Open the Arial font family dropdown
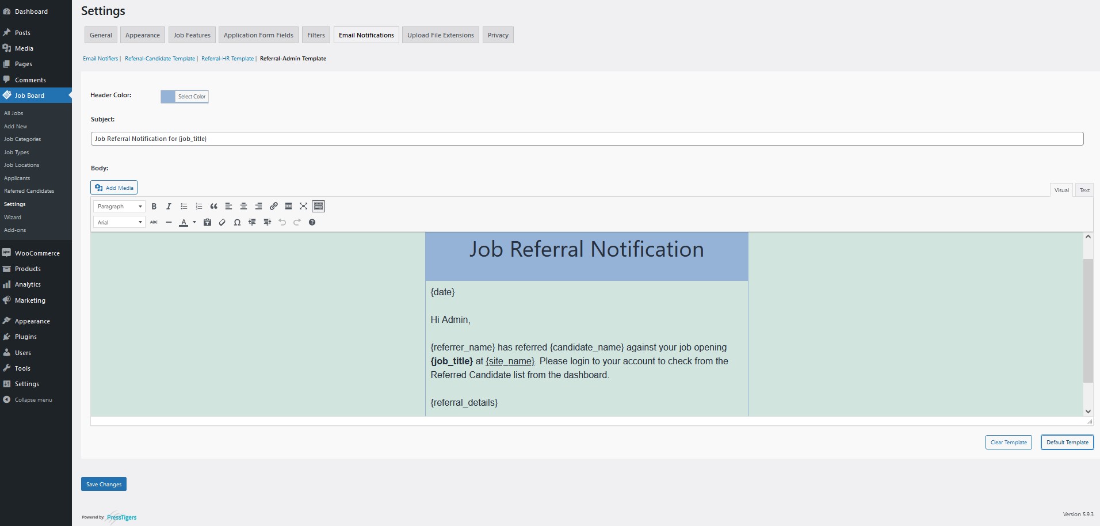Image resolution: width=1100 pixels, height=526 pixels. pos(119,222)
